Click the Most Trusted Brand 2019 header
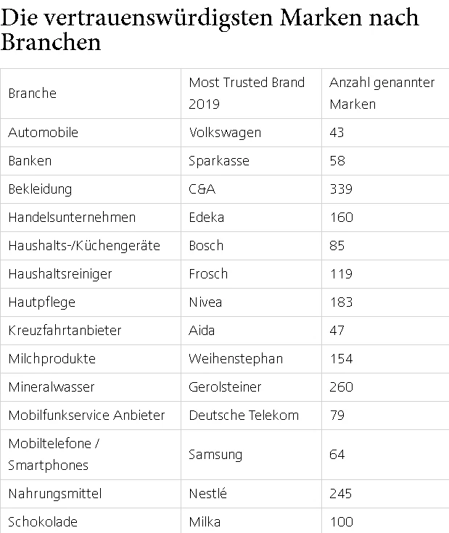This screenshot has height=533, width=449. (247, 94)
